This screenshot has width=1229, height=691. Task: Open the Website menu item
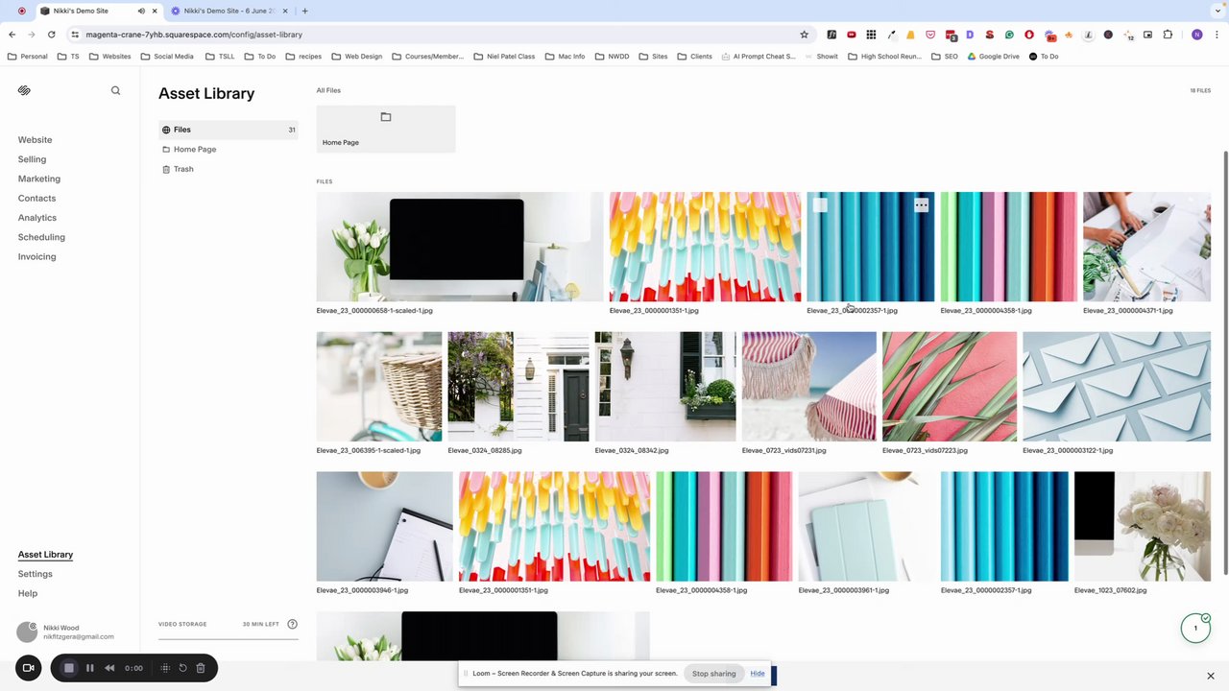(35, 140)
